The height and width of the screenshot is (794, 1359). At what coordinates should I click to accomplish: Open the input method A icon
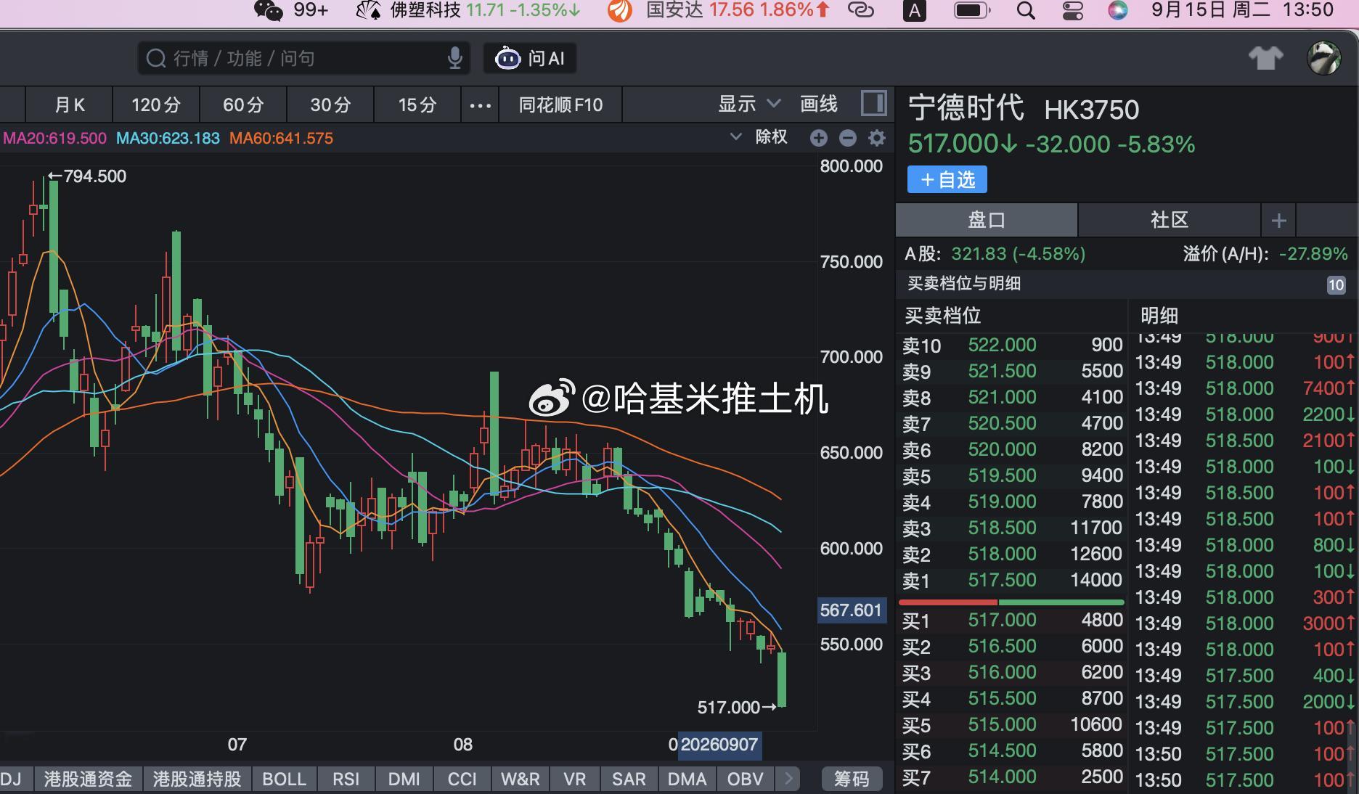click(914, 11)
